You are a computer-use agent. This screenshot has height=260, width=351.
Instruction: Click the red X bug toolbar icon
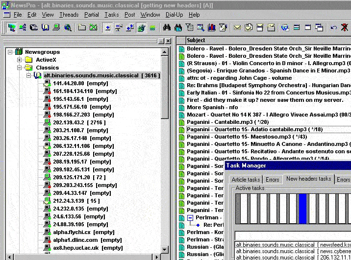tap(344, 27)
